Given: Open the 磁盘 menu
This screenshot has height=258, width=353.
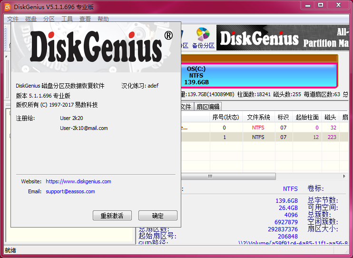Looking at the screenshot, I should (x=31, y=19).
